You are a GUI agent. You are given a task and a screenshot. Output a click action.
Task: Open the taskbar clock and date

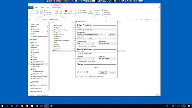[183, 106]
